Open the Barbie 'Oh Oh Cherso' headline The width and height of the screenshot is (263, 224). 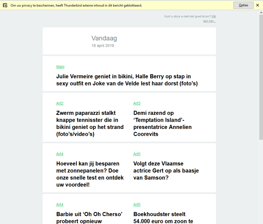click(x=89, y=217)
